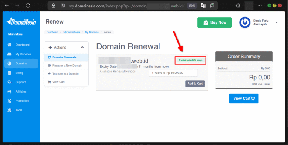Viewport: 288px width, 145px height.
Task: Click the Transfer in a Domain arrow icon
Action: click(49, 74)
